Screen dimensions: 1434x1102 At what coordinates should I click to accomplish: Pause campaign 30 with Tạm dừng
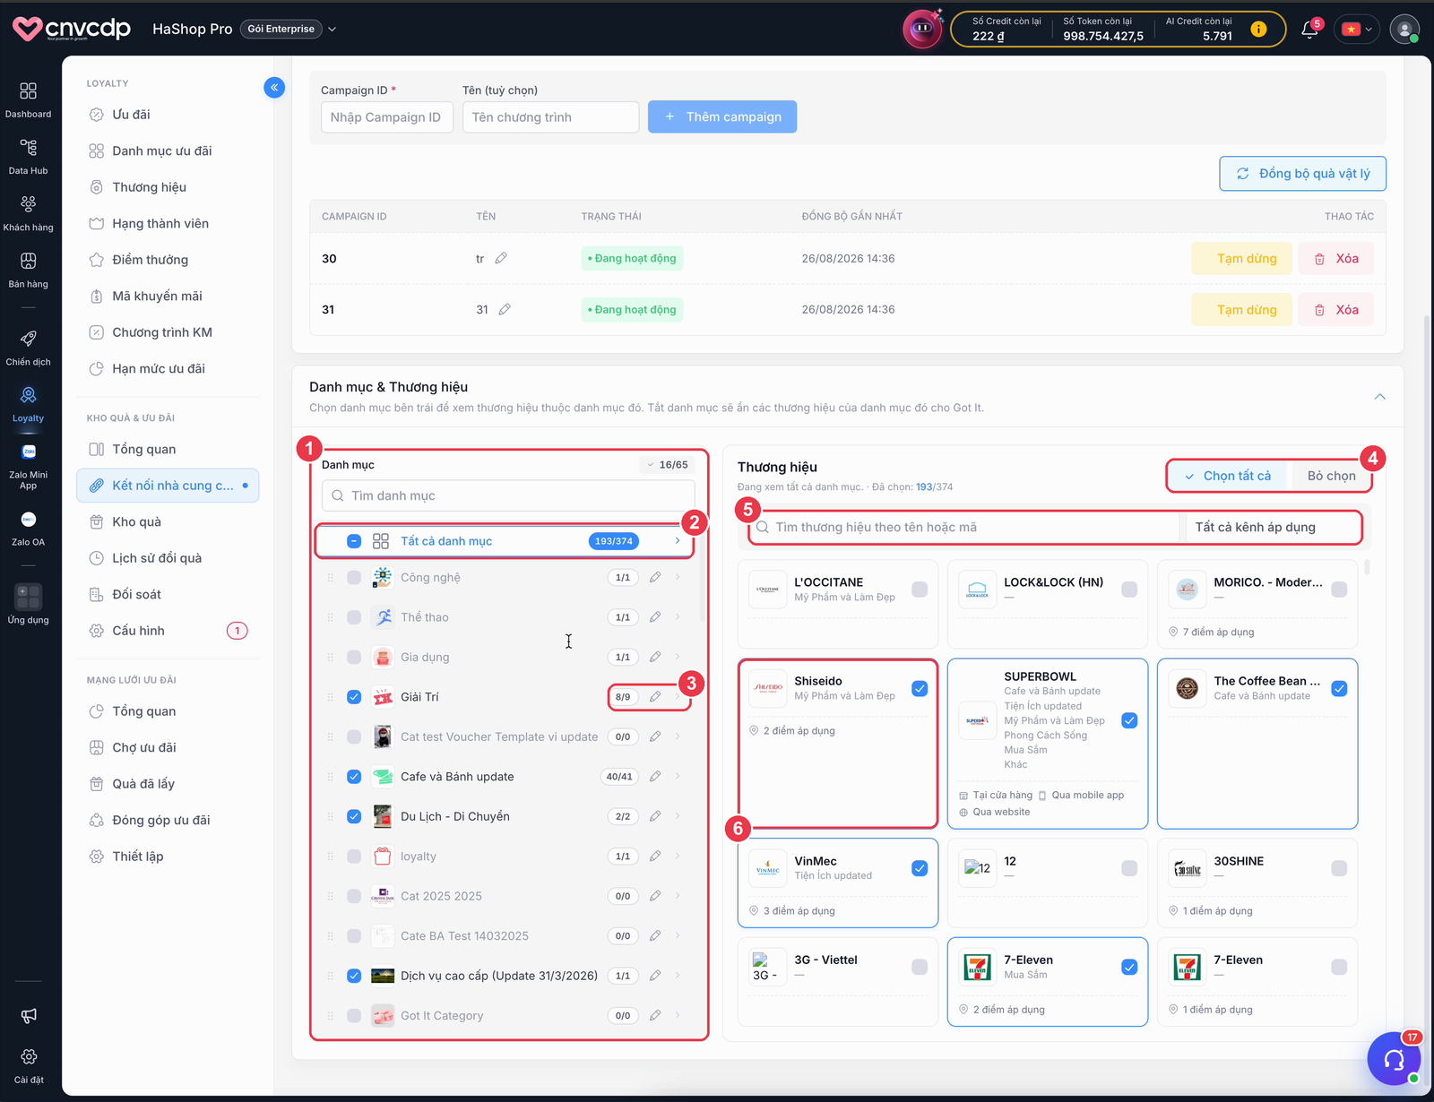pos(1241,259)
